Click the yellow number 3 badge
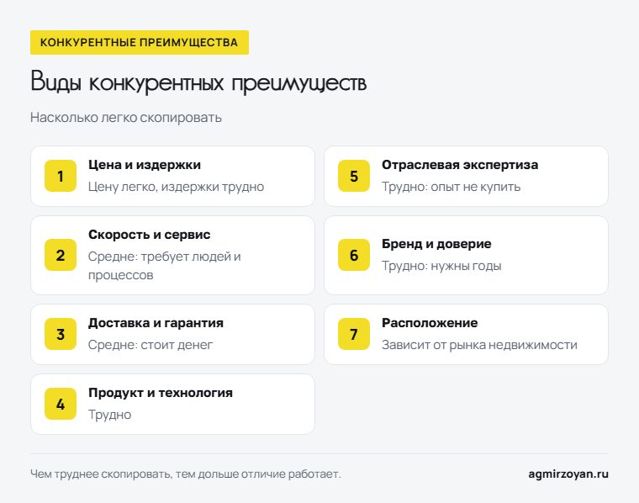 [61, 334]
